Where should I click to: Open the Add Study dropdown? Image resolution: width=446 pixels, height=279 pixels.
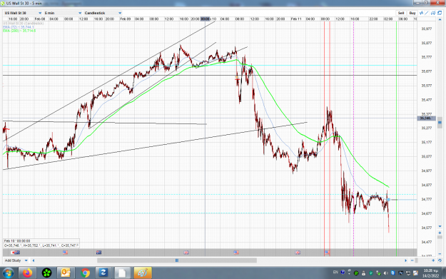(16, 260)
